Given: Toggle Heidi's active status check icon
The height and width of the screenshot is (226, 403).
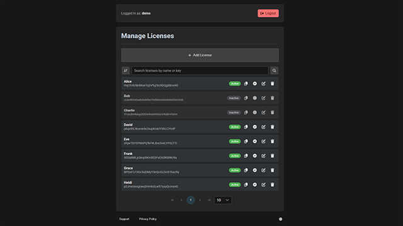Looking at the screenshot, I should coord(254,185).
